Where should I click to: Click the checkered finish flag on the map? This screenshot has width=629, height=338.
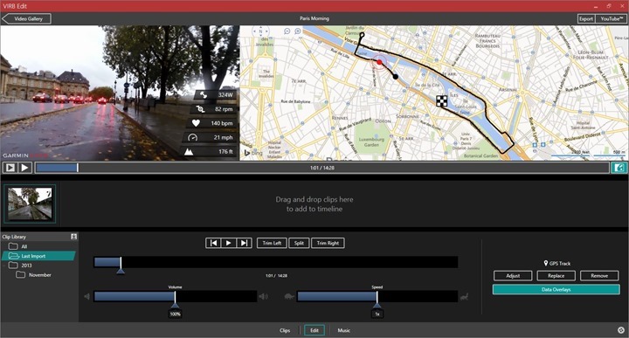click(442, 100)
